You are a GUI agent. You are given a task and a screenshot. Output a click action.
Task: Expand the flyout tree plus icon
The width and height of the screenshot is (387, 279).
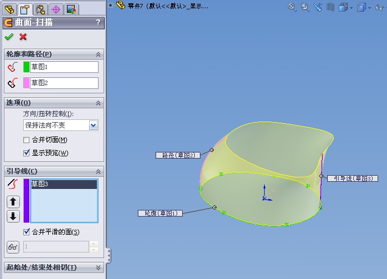[111, 5]
